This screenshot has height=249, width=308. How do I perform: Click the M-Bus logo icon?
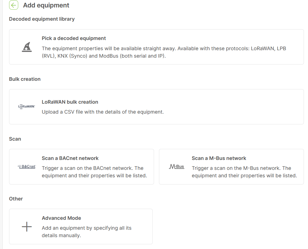pos(176,167)
